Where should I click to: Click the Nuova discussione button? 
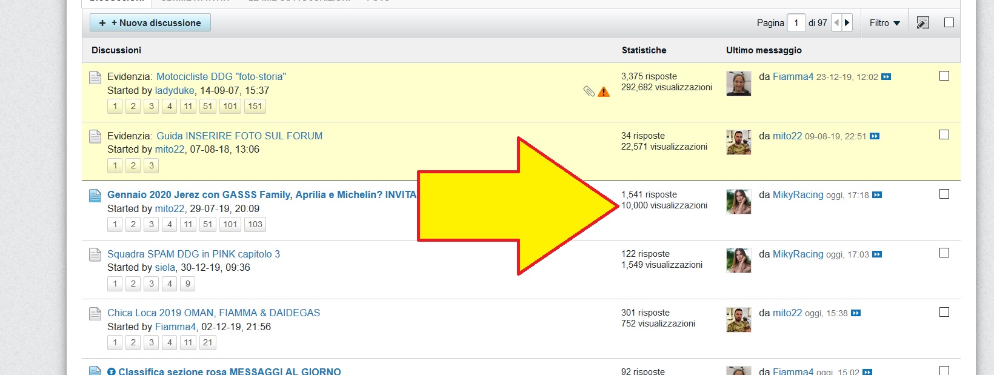click(150, 23)
